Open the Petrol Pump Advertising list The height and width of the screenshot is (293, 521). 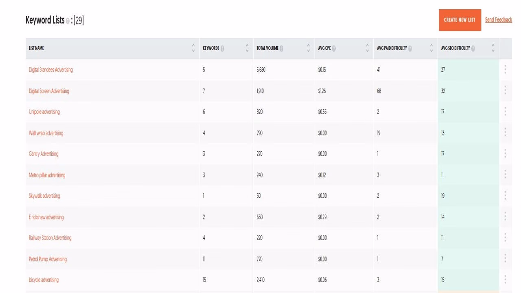point(48,259)
